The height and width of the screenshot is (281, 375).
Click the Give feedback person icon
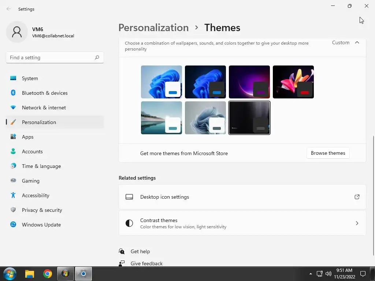(122, 263)
